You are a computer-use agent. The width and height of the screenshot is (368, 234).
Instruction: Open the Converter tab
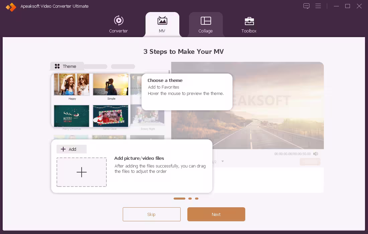pyautogui.click(x=118, y=24)
